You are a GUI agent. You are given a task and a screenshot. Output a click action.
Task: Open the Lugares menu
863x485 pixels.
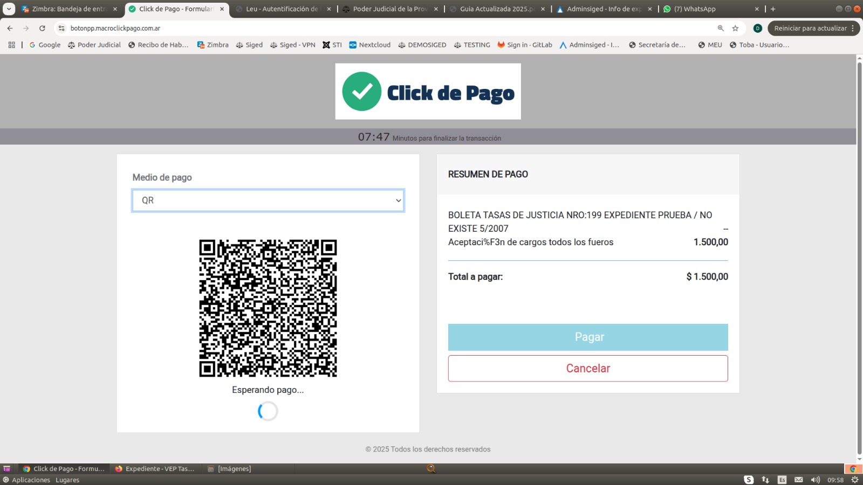[67, 480]
